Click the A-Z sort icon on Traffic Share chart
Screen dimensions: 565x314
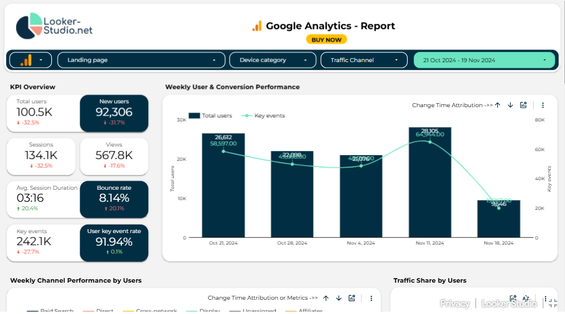(526, 299)
